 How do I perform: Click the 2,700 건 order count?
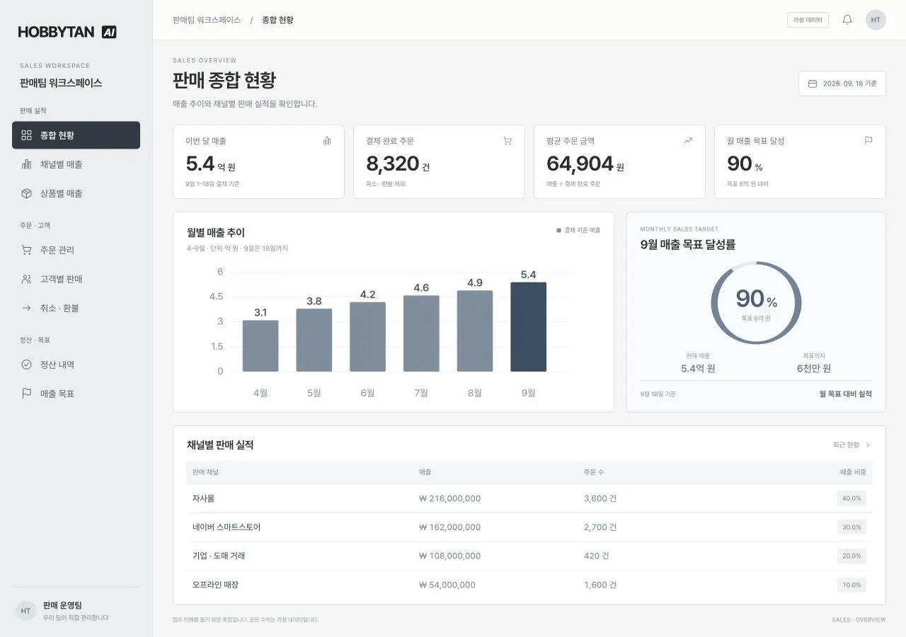point(600,527)
